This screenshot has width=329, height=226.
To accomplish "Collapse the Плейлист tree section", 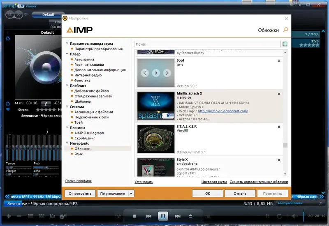I will [67, 85].
